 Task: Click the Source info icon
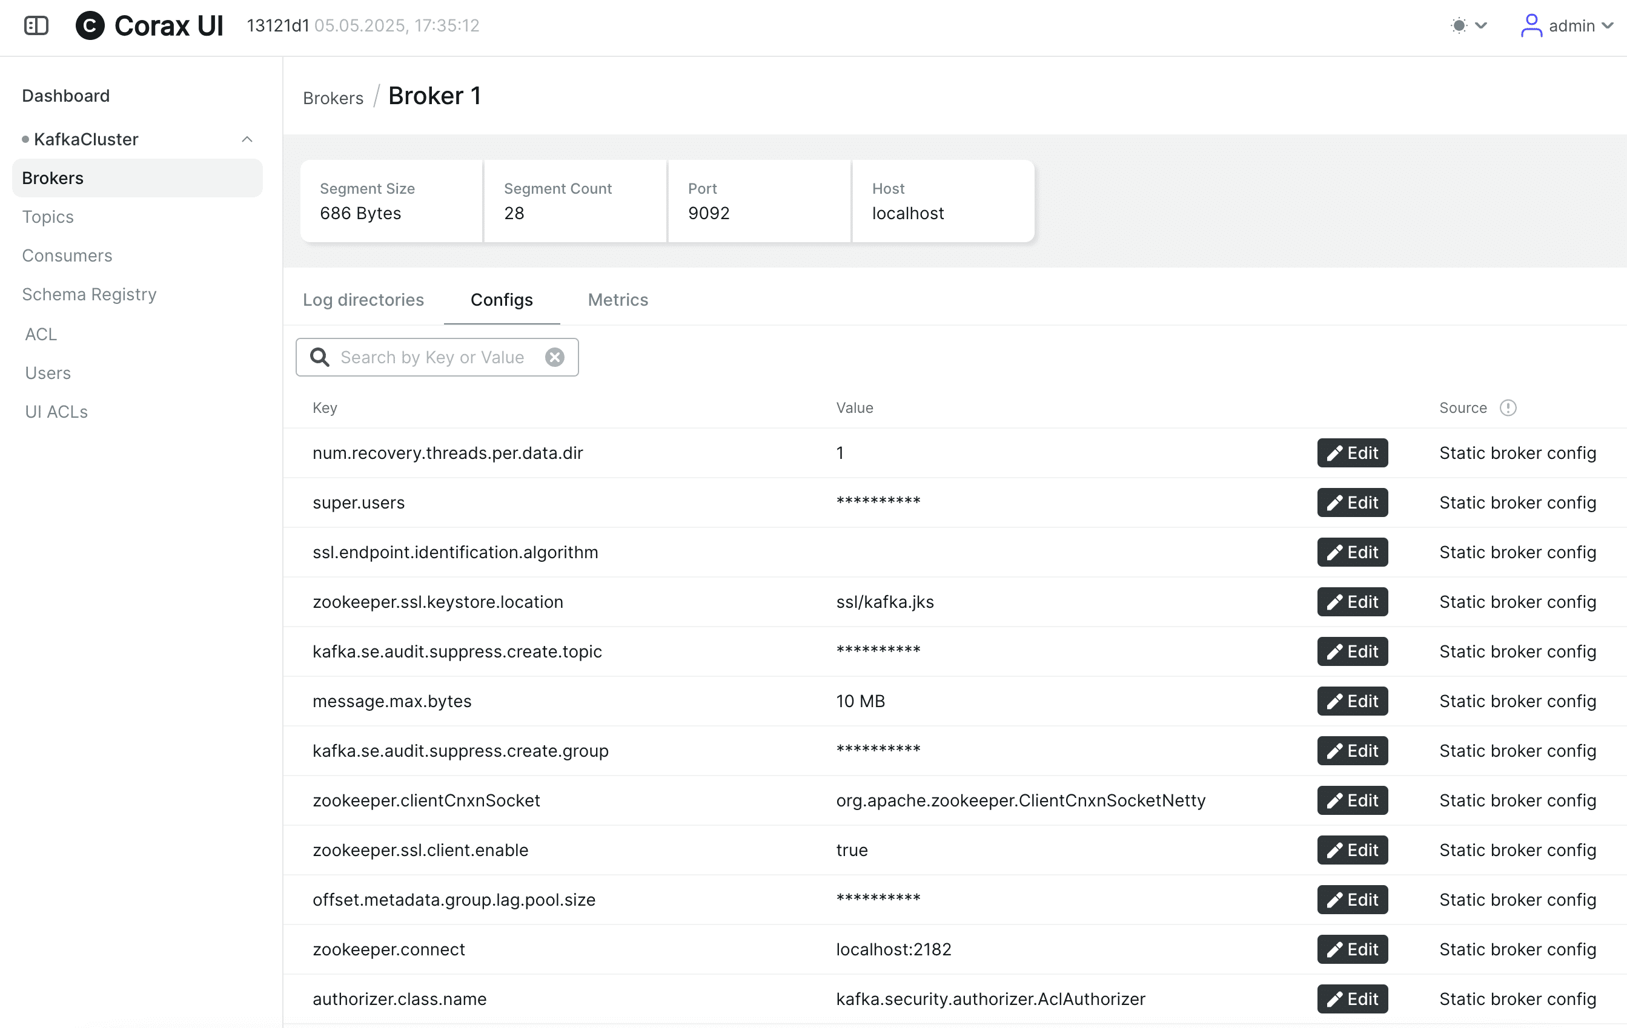point(1508,408)
